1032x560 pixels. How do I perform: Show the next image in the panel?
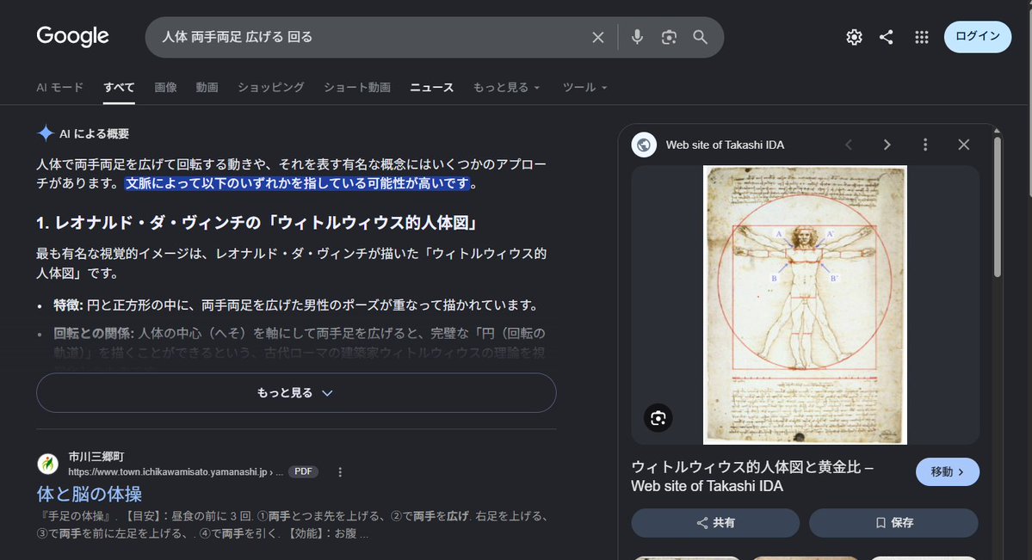[x=887, y=145]
